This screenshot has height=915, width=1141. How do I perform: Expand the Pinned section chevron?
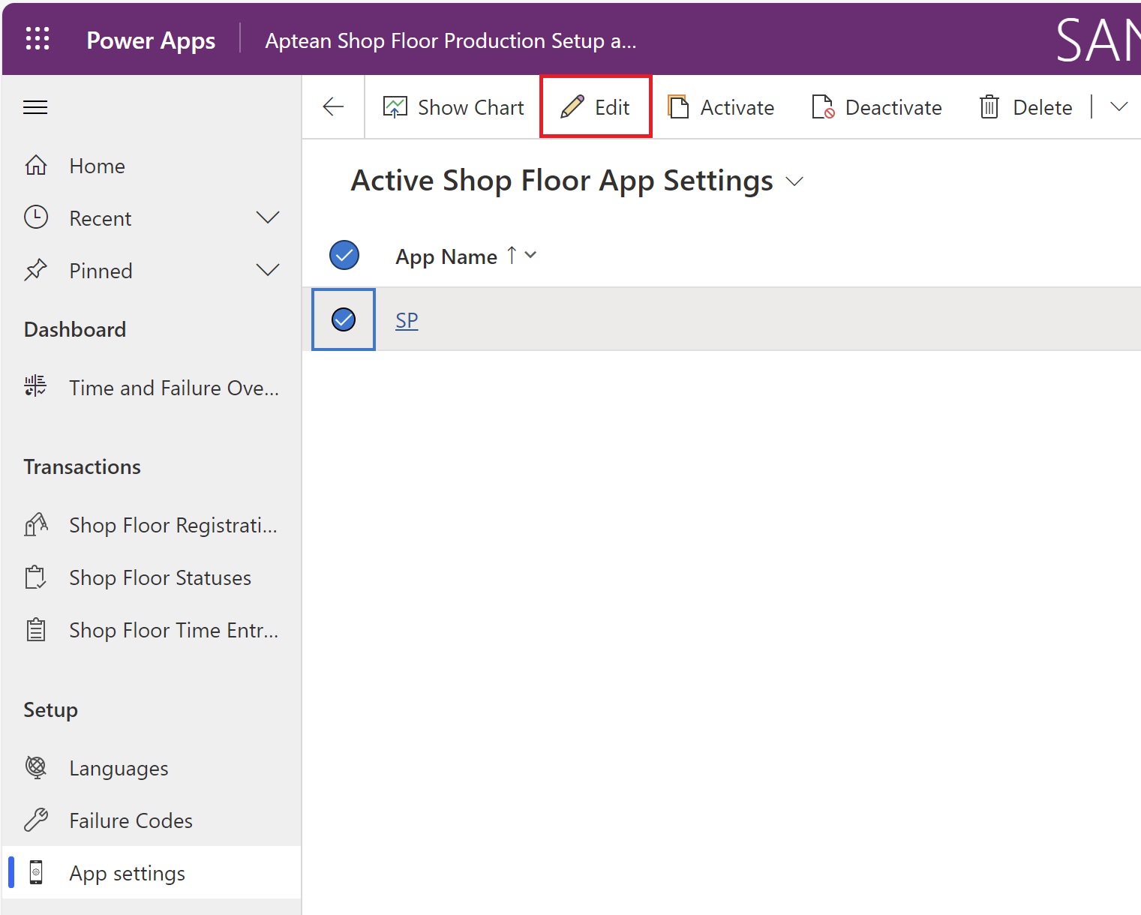click(268, 271)
